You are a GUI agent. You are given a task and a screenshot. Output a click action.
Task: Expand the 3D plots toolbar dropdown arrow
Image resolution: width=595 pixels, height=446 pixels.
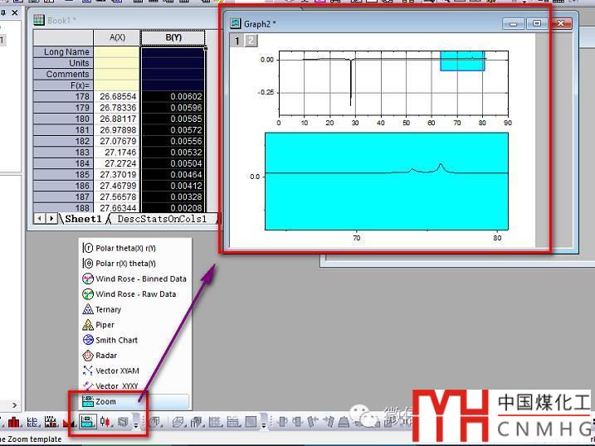point(264,424)
